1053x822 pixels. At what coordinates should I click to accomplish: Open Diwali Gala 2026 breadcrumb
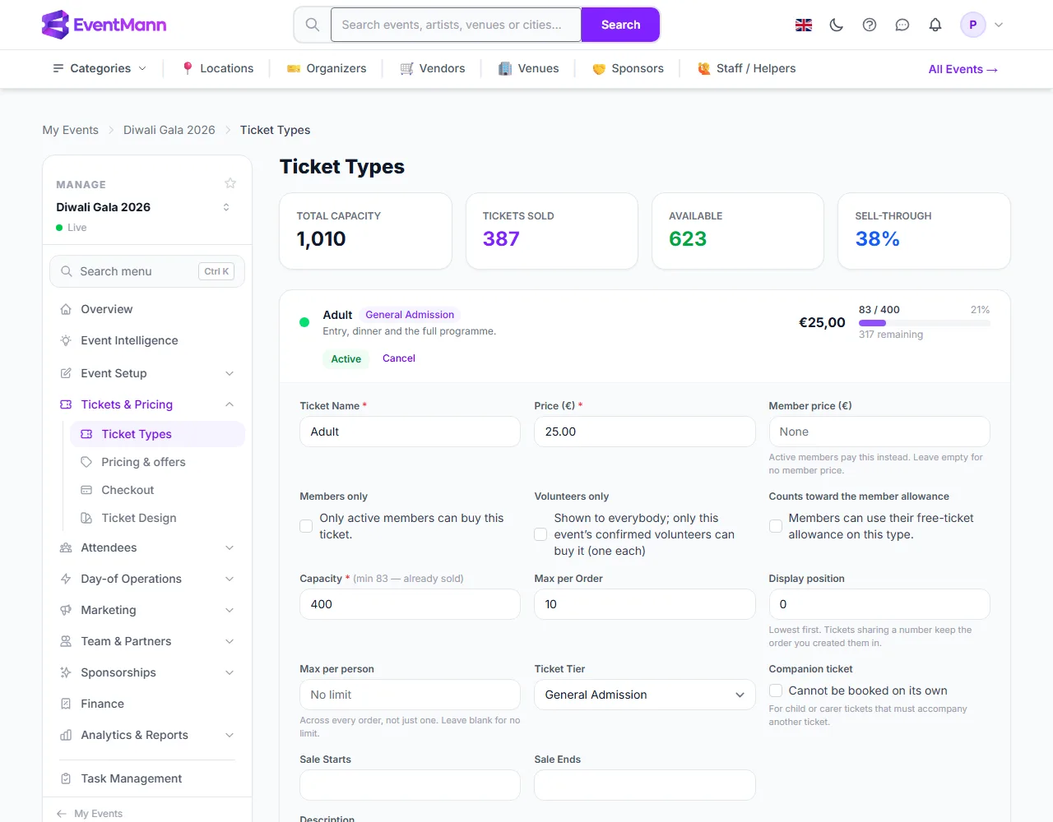click(169, 130)
